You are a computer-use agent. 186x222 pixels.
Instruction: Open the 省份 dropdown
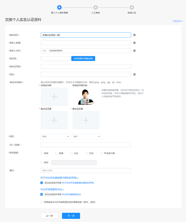[x=55, y=136]
